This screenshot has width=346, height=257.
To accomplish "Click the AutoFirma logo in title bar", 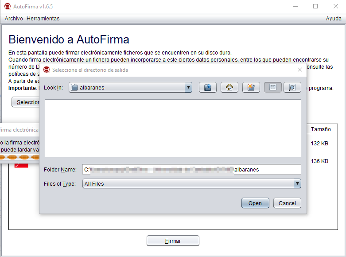I will (7, 6).
